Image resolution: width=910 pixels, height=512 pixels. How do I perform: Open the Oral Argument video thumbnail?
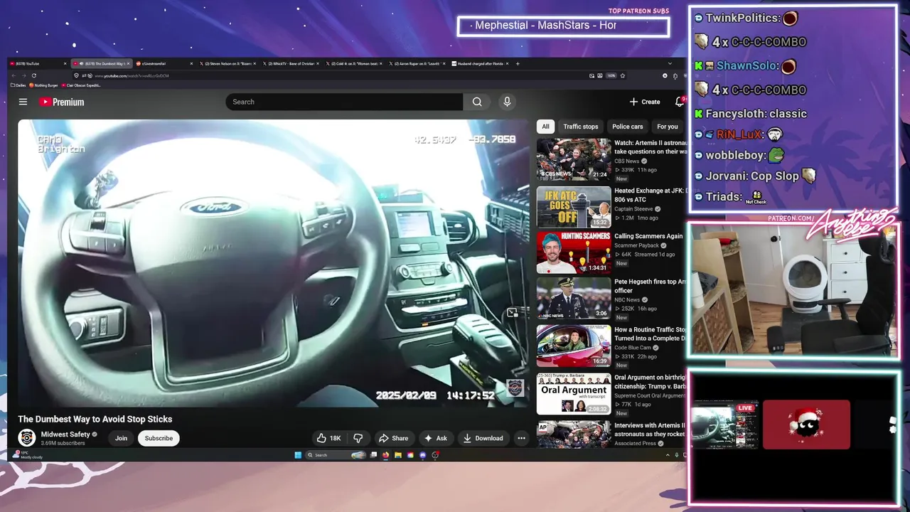(574, 394)
